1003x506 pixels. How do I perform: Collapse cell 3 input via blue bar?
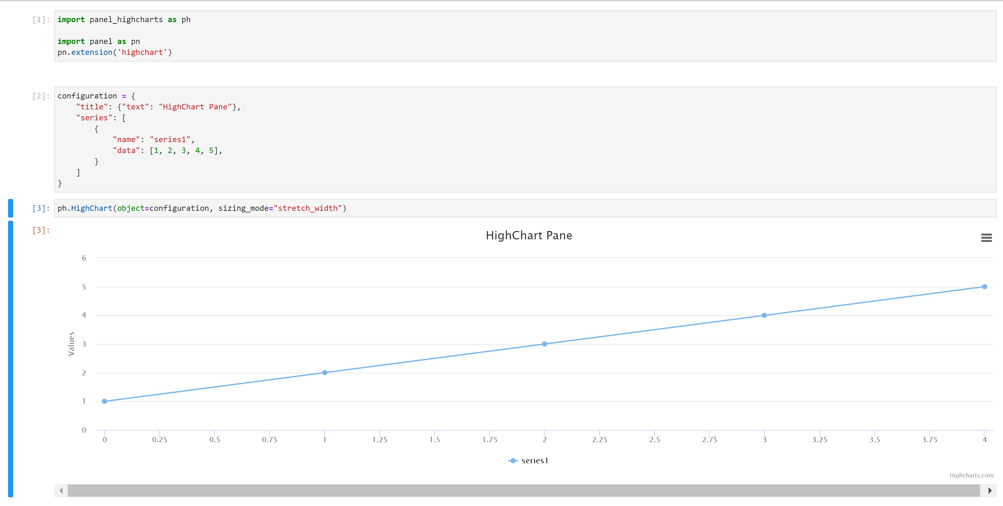coord(11,208)
